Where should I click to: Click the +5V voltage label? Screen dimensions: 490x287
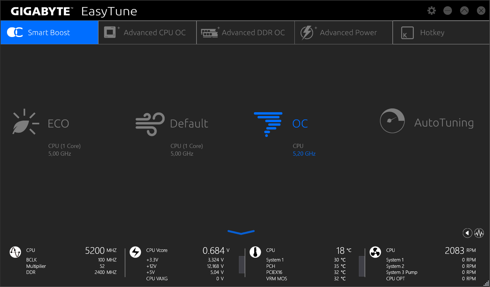(150, 272)
